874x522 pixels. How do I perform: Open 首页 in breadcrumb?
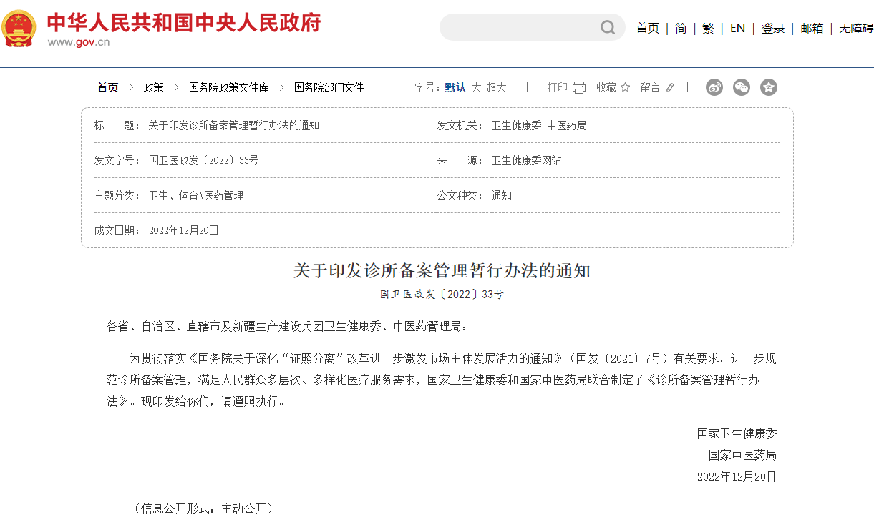point(108,87)
